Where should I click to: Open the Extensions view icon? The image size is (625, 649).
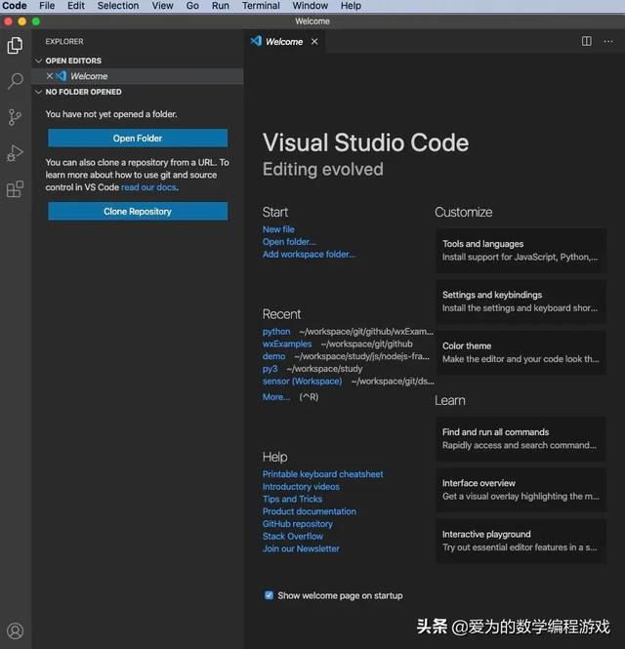coord(15,189)
